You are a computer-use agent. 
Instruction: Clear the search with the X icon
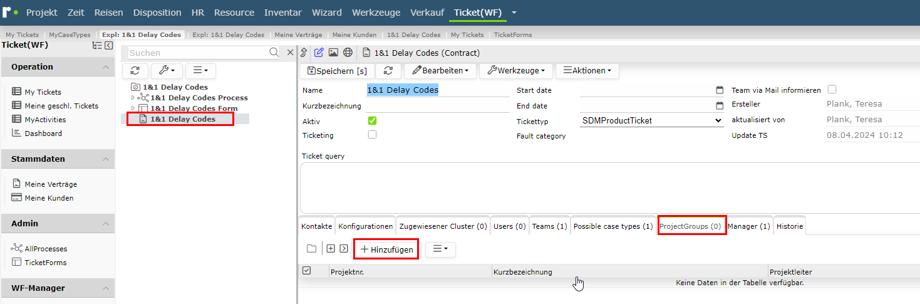point(290,53)
